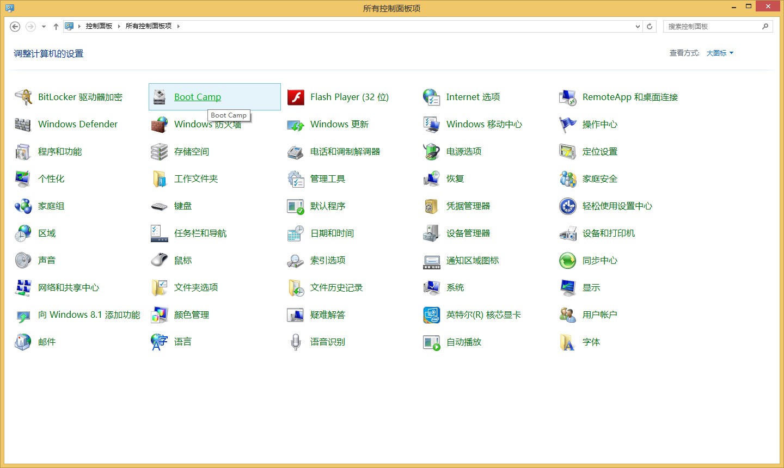Open Flash Player (32 位) icon
This screenshot has width=784, height=468.
coord(296,97)
